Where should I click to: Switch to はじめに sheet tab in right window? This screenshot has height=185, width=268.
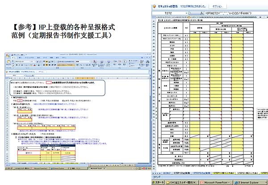point(167,173)
